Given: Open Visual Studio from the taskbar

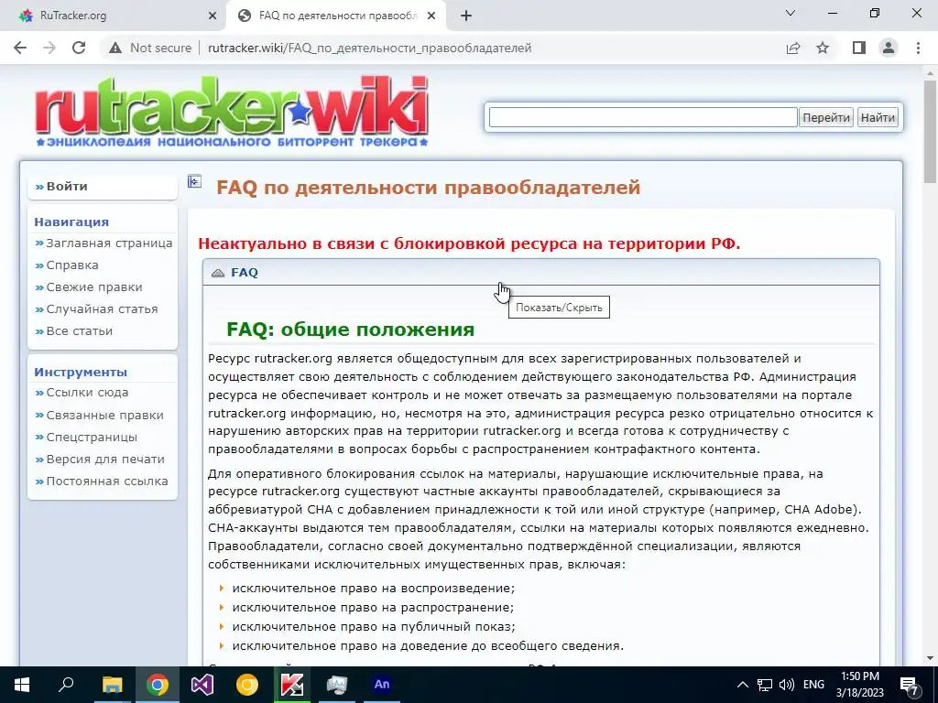Looking at the screenshot, I should [x=202, y=685].
